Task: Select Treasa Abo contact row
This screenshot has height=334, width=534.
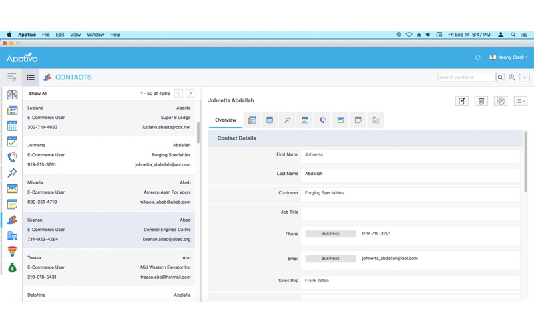Action: tap(109, 268)
